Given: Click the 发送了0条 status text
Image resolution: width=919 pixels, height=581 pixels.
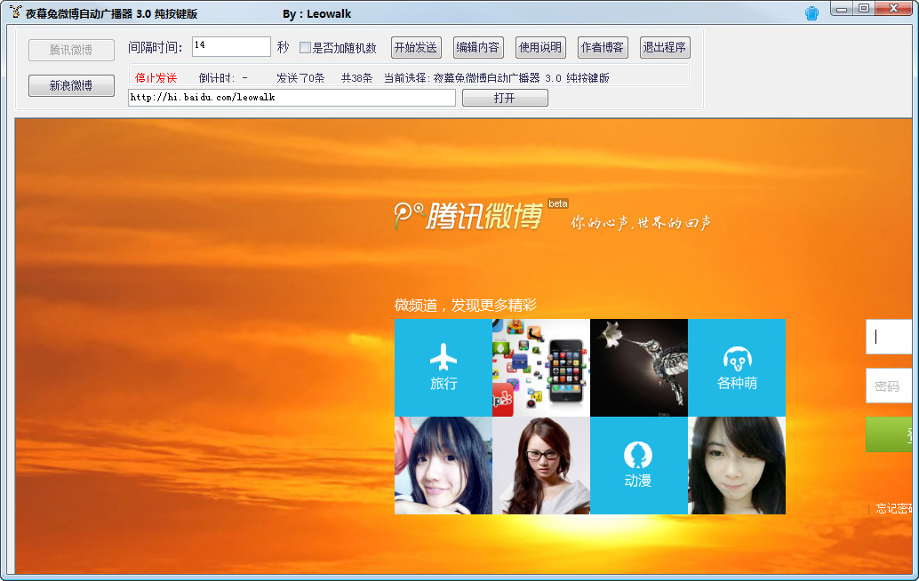Looking at the screenshot, I should pyautogui.click(x=300, y=78).
